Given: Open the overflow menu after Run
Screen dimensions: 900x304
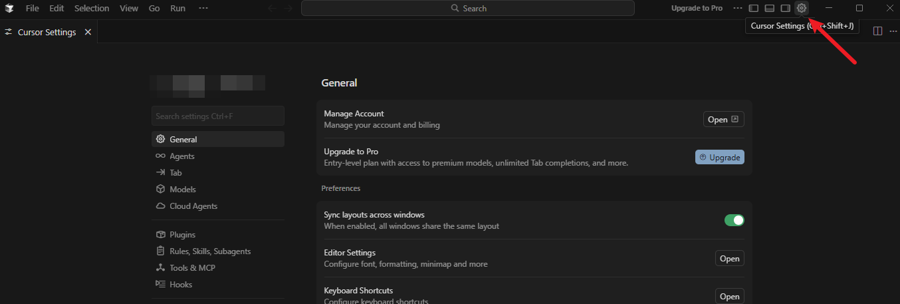Looking at the screenshot, I should [x=203, y=8].
